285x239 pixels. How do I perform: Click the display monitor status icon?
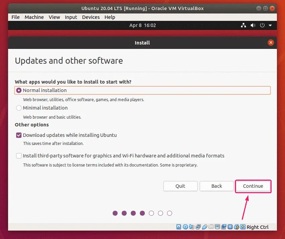(x=217, y=227)
